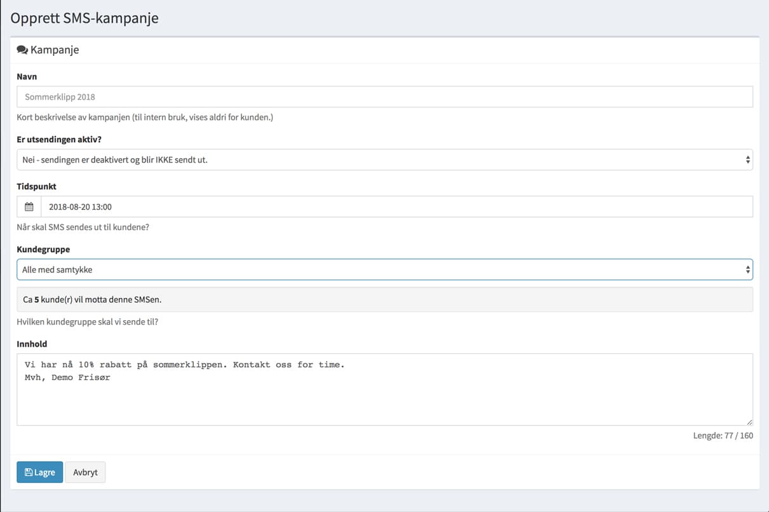The image size is (769, 512).
Task: Click the 'Er utsendingen aktiv?' label
Action: click(59, 140)
